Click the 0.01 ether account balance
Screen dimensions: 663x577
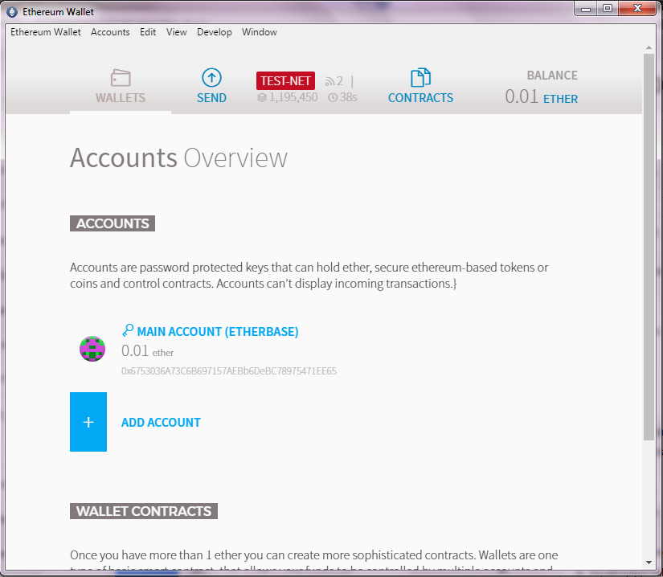[148, 351]
